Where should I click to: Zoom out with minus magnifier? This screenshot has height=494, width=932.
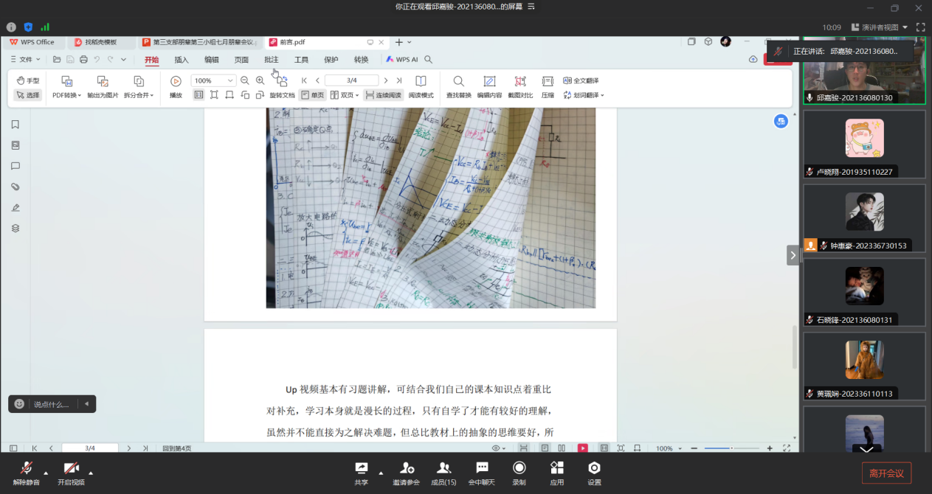[245, 80]
